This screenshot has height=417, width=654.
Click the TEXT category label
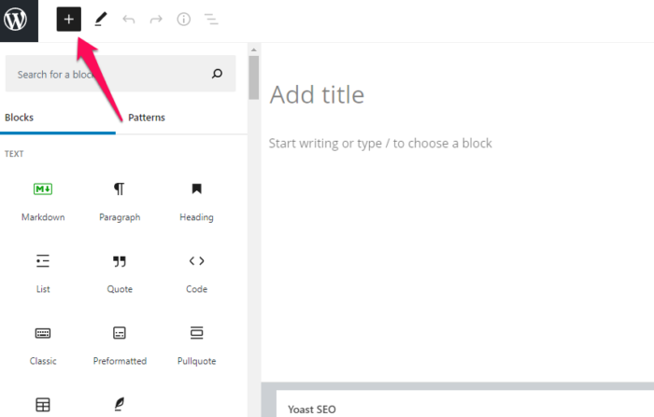tap(14, 154)
